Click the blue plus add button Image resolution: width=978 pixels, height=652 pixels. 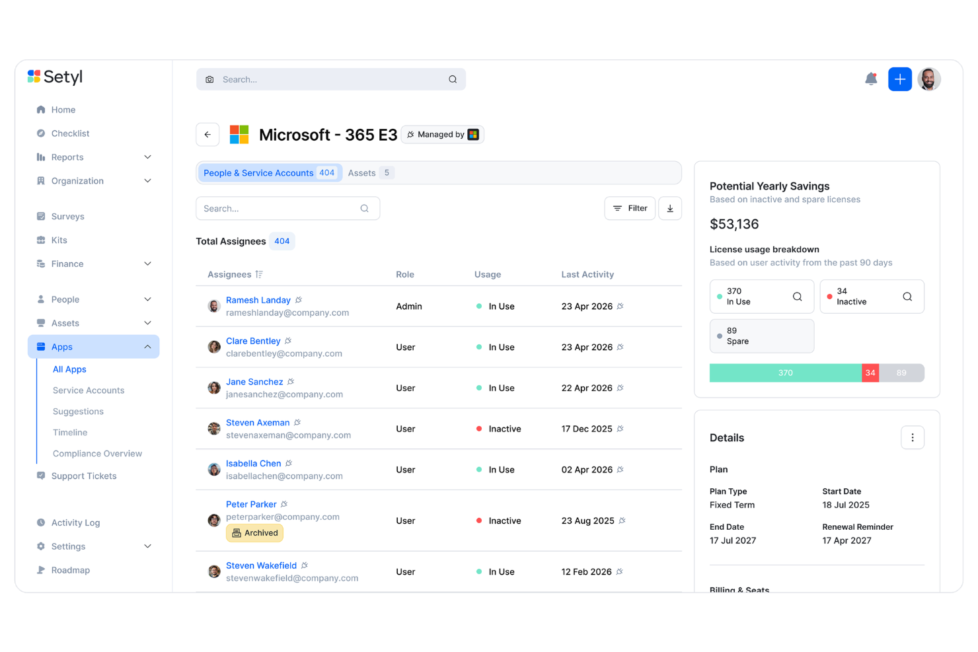tap(900, 79)
